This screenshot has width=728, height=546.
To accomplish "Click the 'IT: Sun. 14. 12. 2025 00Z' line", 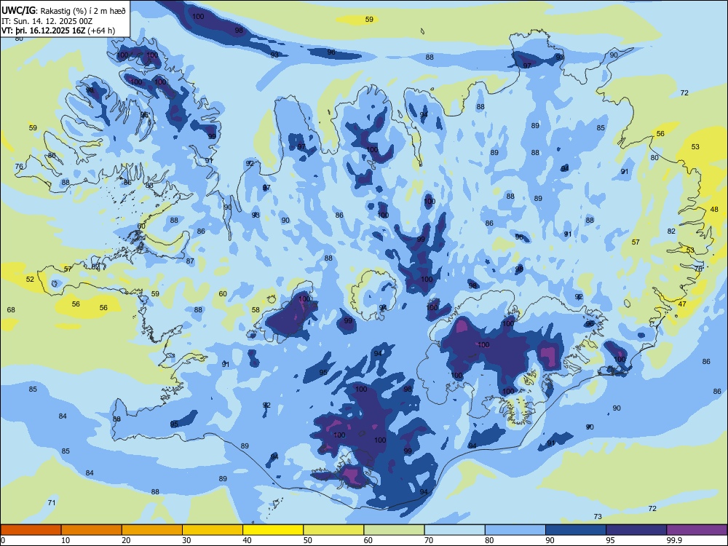I will click(47, 21).
